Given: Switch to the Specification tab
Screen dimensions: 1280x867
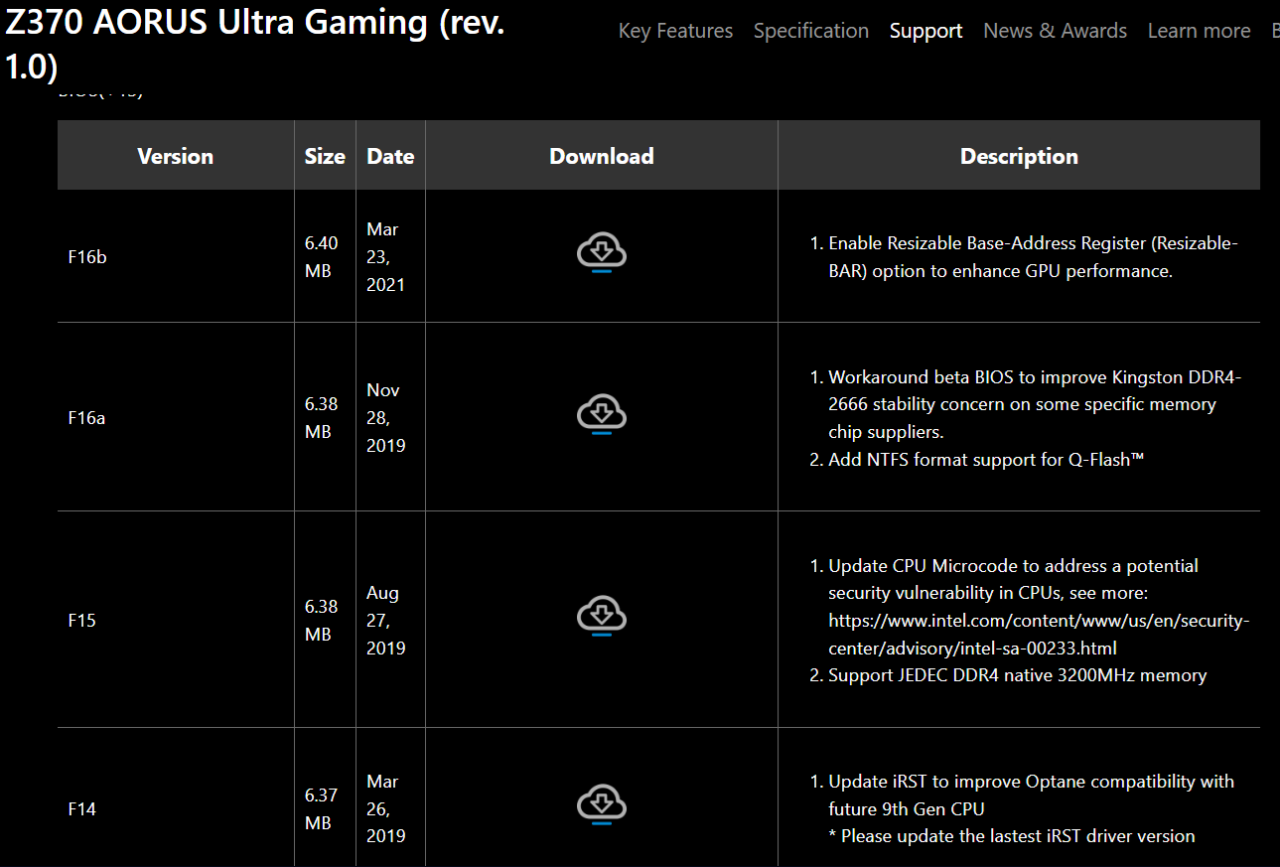Looking at the screenshot, I should point(811,31).
